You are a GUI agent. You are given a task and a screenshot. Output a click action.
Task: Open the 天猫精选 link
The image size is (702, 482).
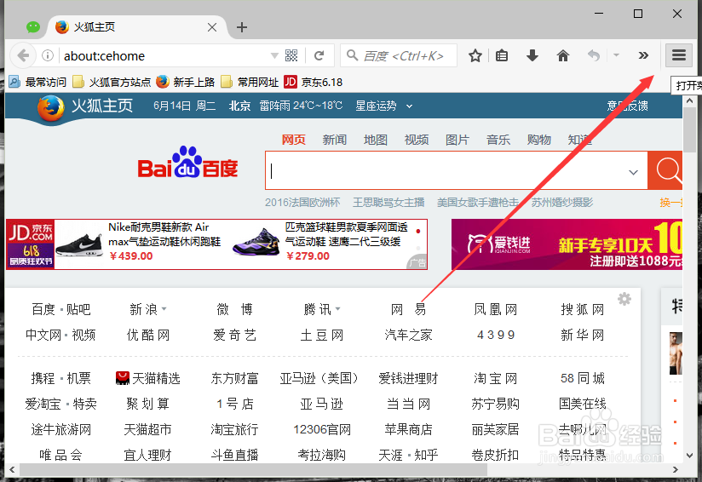click(147, 379)
